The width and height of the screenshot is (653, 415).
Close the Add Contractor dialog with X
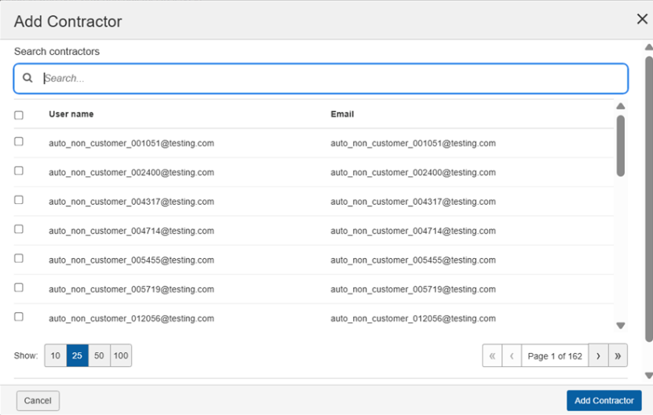tap(641, 20)
